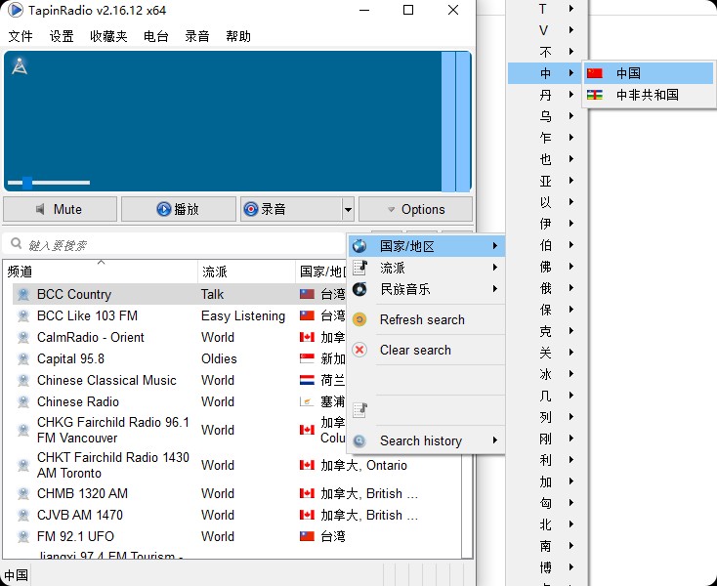This screenshot has width=717, height=586.
Task: Open the Options dropdown button
Action: tap(416, 209)
